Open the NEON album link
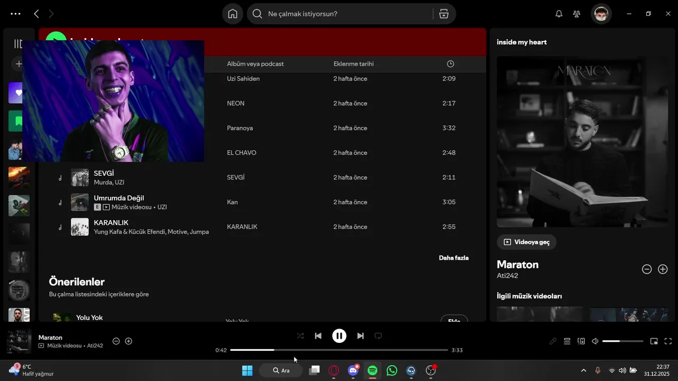Screen dimensions: 678x381 (236, 103)
